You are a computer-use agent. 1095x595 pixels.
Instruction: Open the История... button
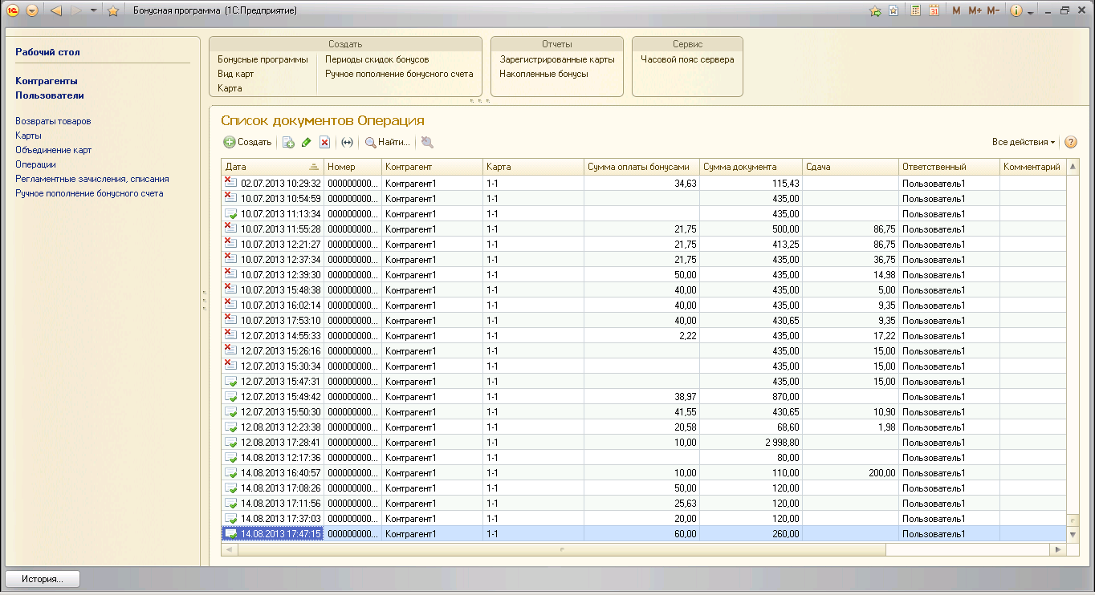tap(43, 578)
